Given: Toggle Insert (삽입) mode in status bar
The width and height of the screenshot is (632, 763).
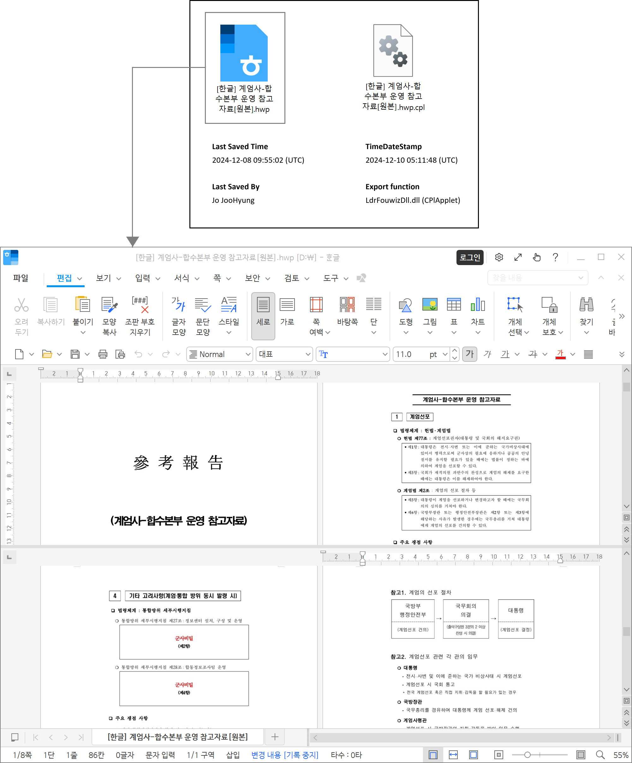Looking at the screenshot, I should click(233, 755).
